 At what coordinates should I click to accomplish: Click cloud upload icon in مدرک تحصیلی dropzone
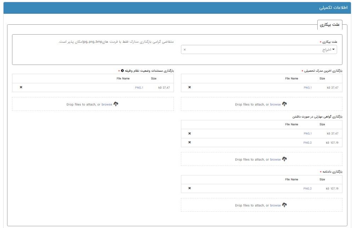click(x=284, y=104)
